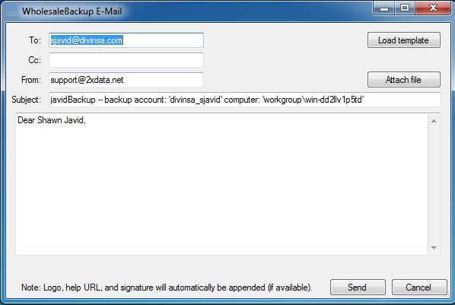Click the window resize grip at bottom corner
The height and width of the screenshot is (305, 455).
(x=447, y=295)
